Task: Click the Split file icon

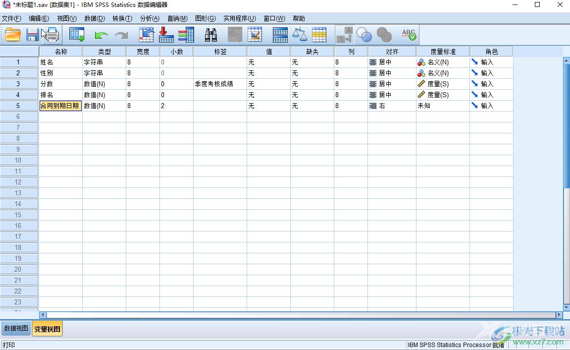Action: tap(280, 35)
